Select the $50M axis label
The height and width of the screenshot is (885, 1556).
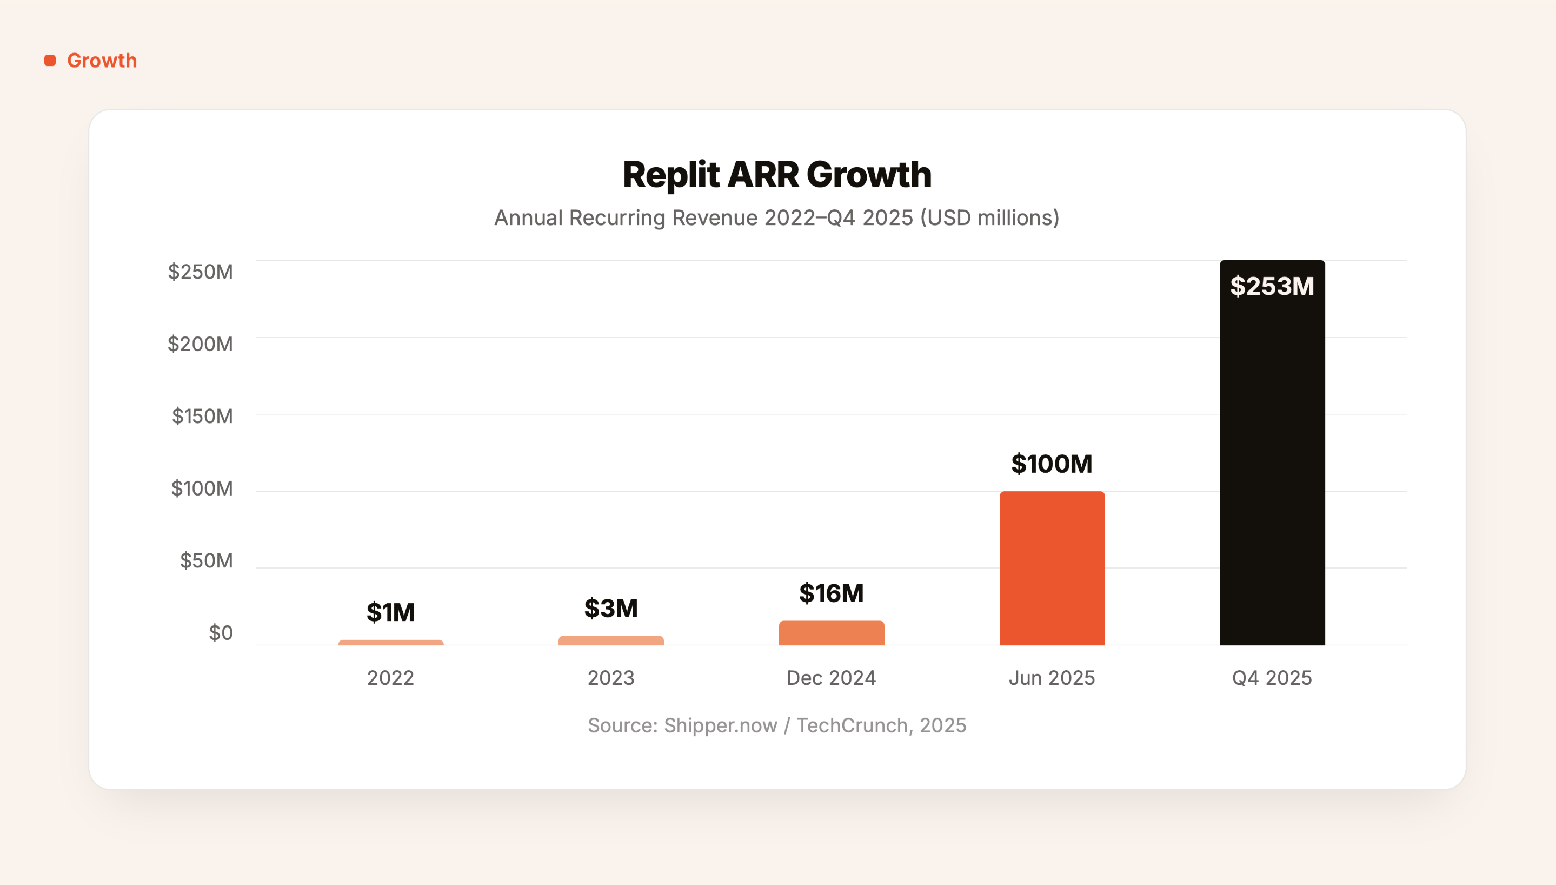click(207, 560)
